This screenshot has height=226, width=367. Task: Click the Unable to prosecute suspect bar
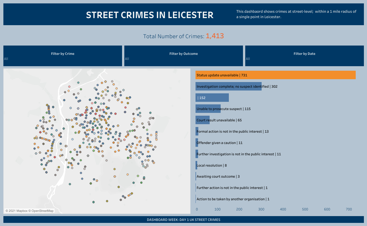pyautogui.click(x=208, y=109)
